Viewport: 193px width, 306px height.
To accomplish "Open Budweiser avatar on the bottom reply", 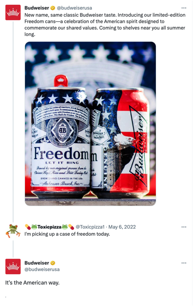I will [x=13, y=267].
